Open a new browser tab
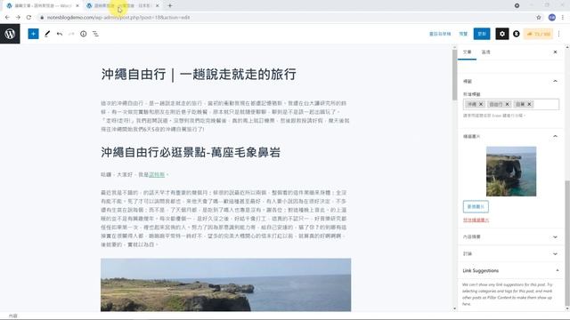The height and width of the screenshot is (320, 570). pos(170,5)
